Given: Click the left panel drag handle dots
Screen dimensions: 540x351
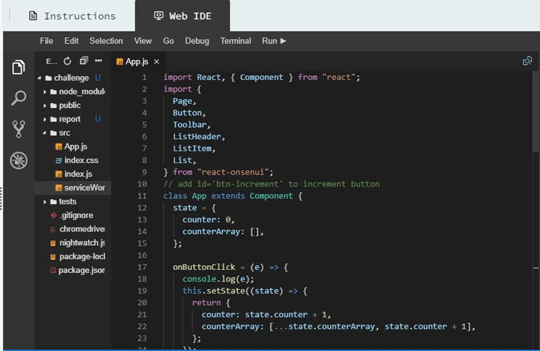Looking at the screenshot, I should (x=1, y=198).
